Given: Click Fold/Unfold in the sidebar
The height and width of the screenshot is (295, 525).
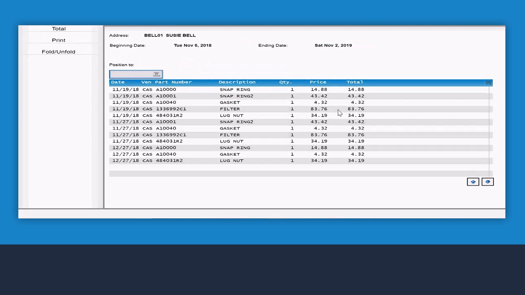Looking at the screenshot, I should coord(59,52).
